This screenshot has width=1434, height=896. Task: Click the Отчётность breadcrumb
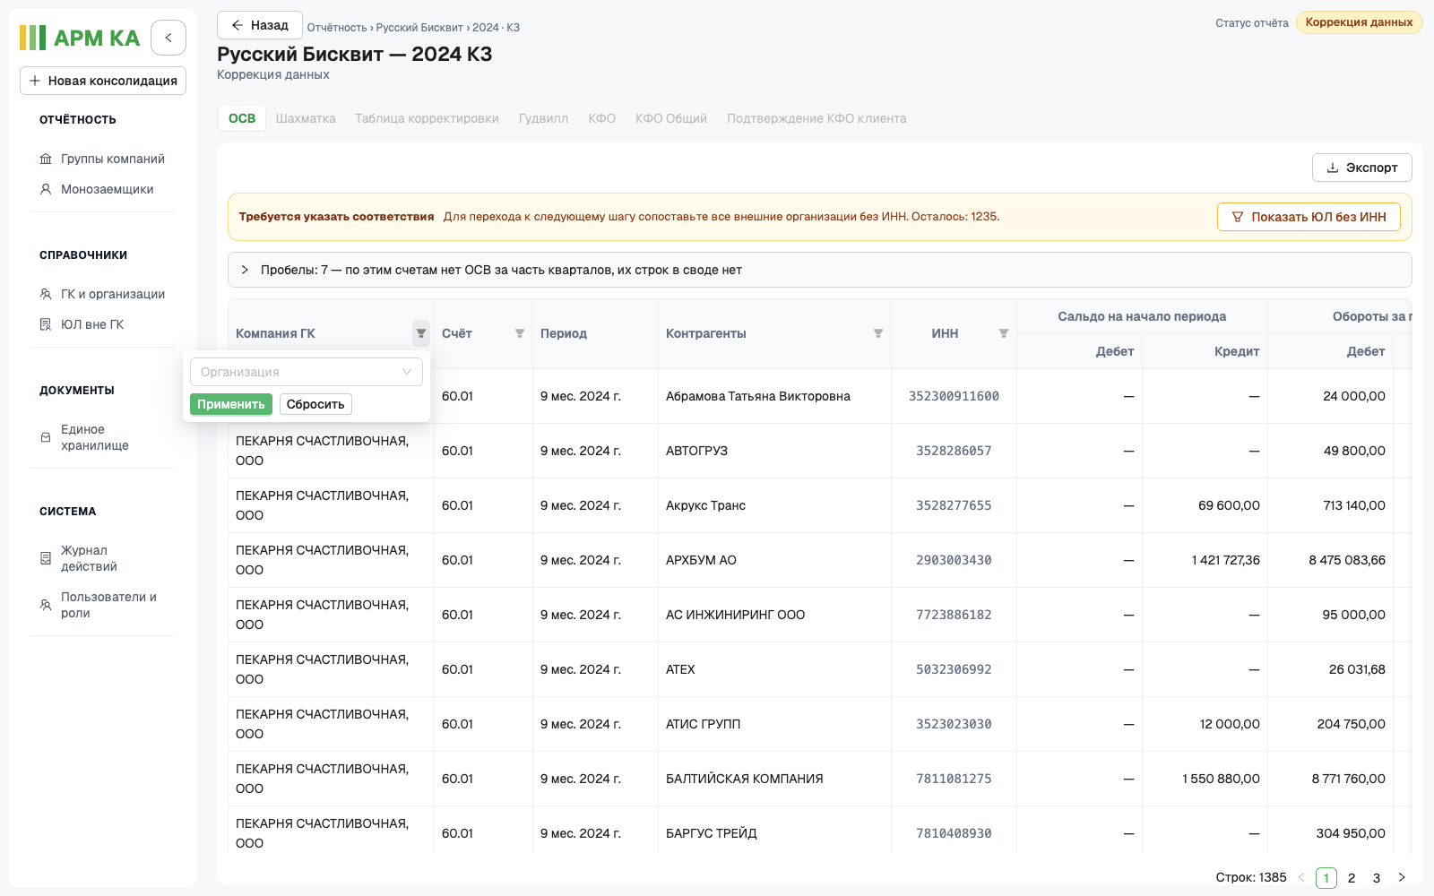pos(337,28)
